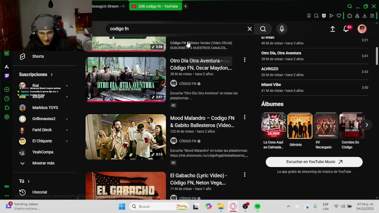Open Aria AI icon in sidebar
Screen dimensions: 379x213
pyautogui.click(x=7, y=67)
